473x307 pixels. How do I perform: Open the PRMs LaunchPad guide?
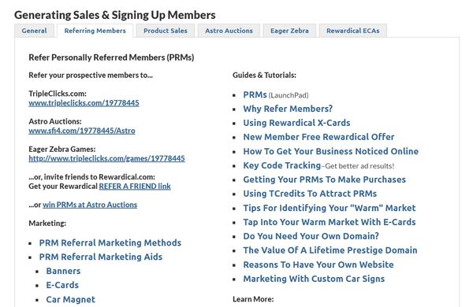(255, 95)
